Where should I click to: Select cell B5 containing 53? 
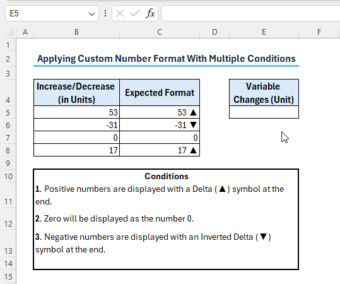click(x=76, y=112)
